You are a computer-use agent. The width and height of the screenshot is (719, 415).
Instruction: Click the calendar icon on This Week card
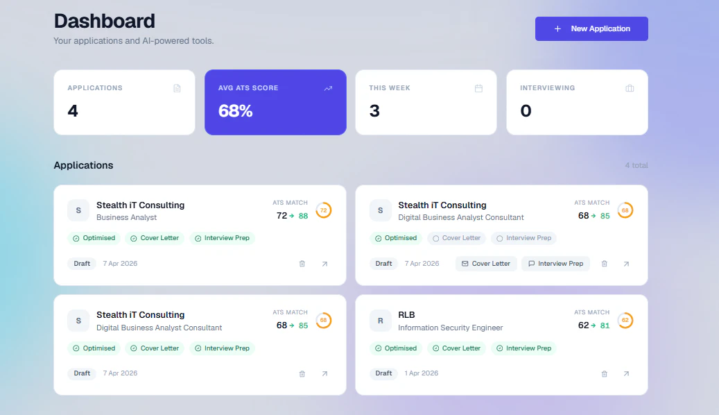click(478, 88)
